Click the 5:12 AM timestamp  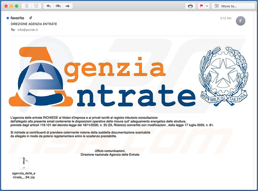click(x=226, y=18)
